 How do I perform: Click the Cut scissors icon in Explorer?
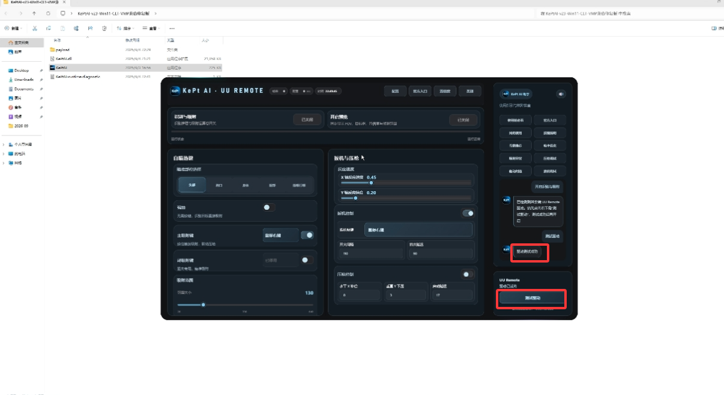pos(35,28)
